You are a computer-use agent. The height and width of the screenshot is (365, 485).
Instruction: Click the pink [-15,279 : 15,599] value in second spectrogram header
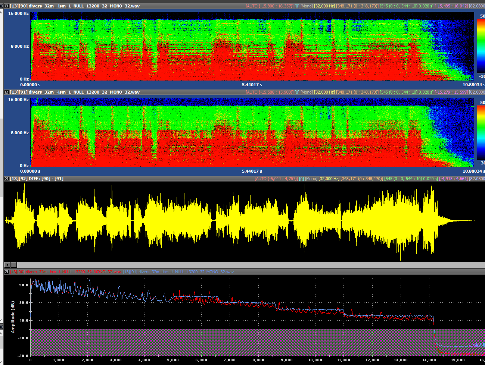[451, 92]
